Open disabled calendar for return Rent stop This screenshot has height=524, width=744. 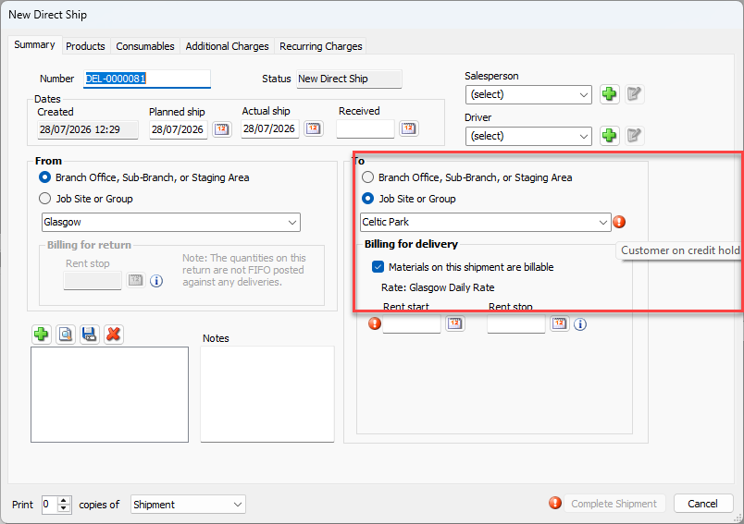pyautogui.click(x=136, y=280)
